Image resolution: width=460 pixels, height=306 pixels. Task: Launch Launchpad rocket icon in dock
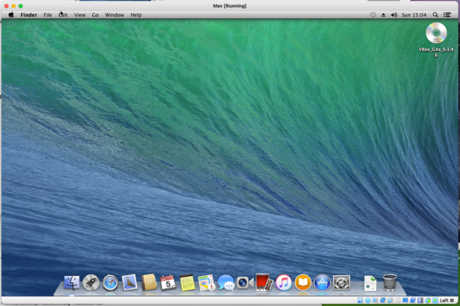(x=91, y=282)
